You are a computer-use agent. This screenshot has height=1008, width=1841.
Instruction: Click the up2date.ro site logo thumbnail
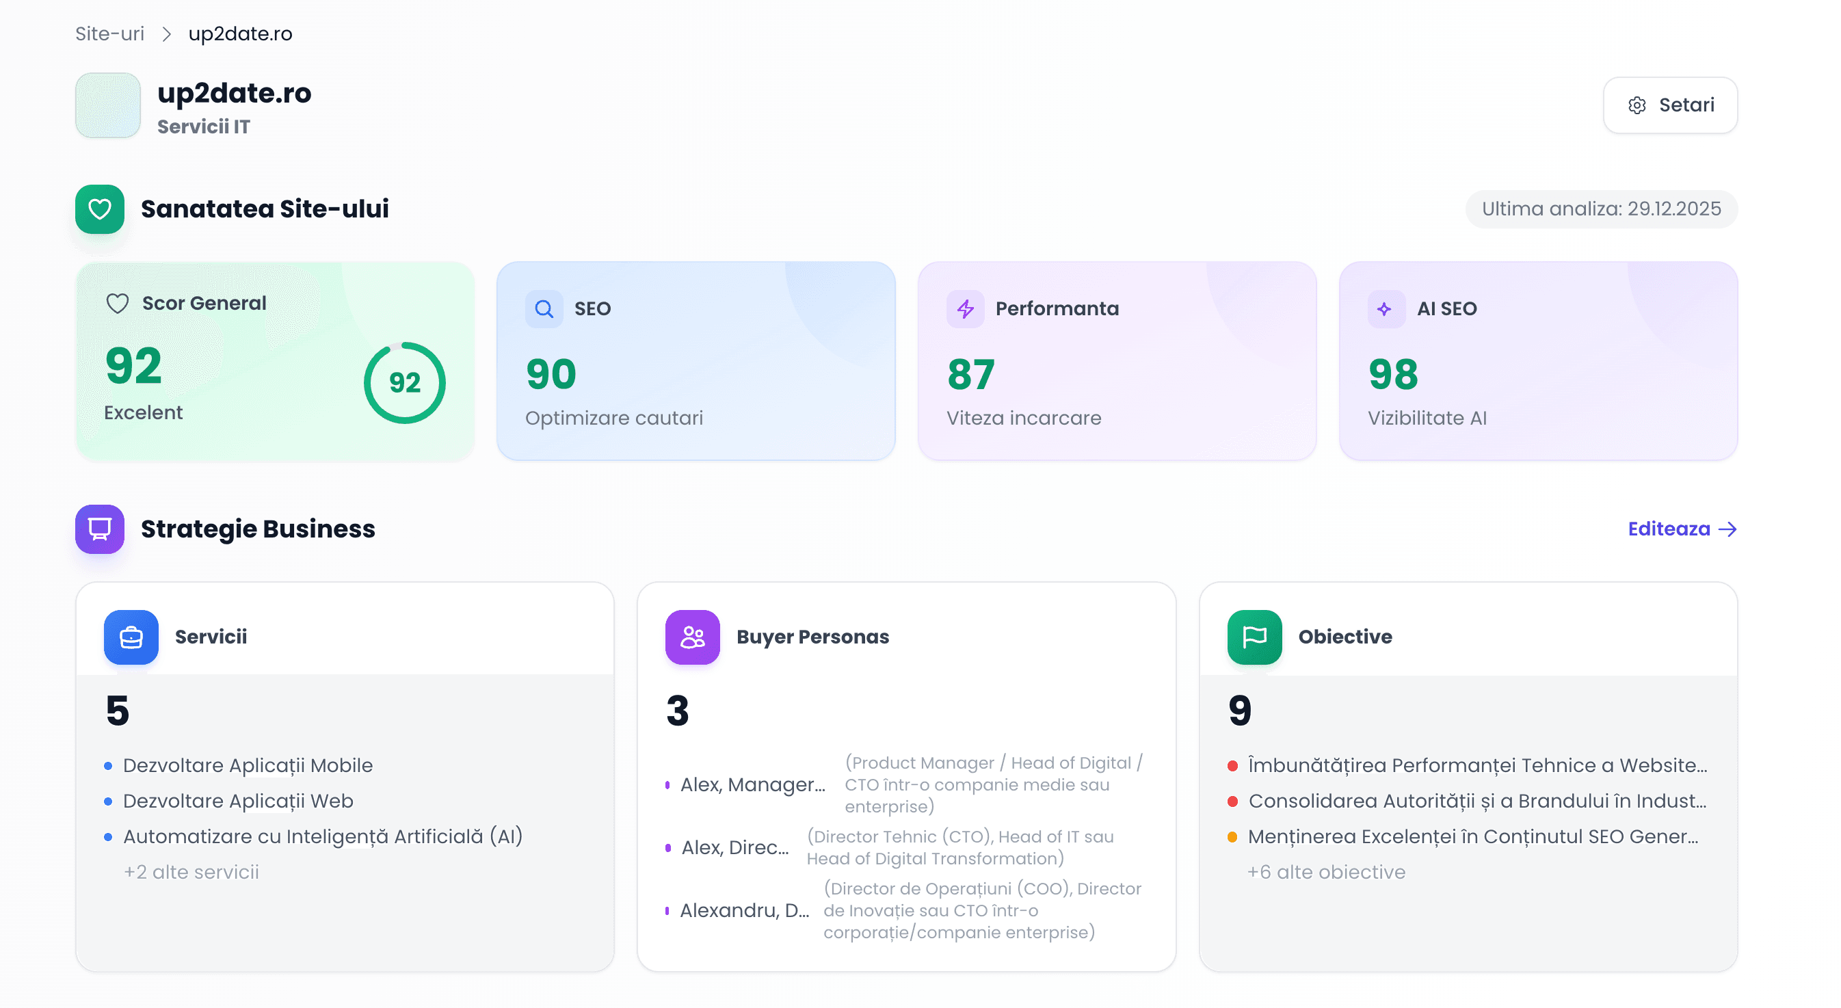tap(108, 105)
